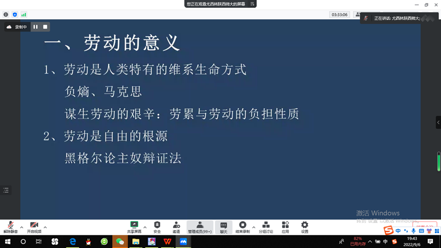Turn on the camera with 开启视频
This screenshot has height=248, width=441.
(34, 227)
